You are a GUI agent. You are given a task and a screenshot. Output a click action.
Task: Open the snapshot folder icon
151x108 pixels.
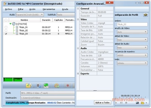click(142, 103)
